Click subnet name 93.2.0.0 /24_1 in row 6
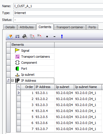The image size is (103, 134). [88, 123]
